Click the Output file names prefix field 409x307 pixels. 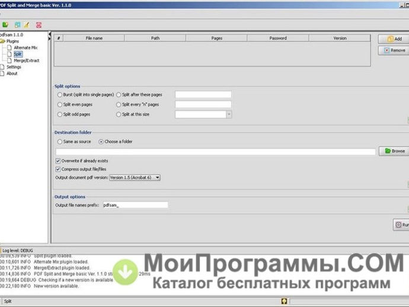[x=135, y=205]
